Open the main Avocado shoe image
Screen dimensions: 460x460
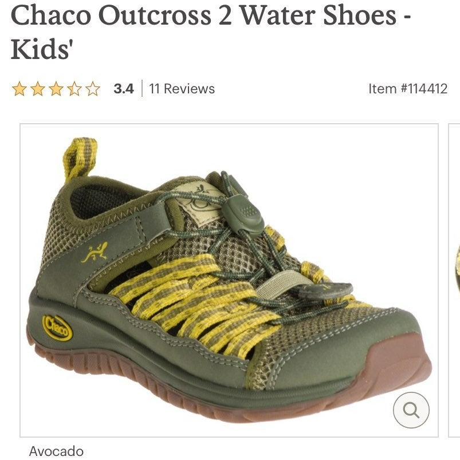pyautogui.click(x=229, y=280)
